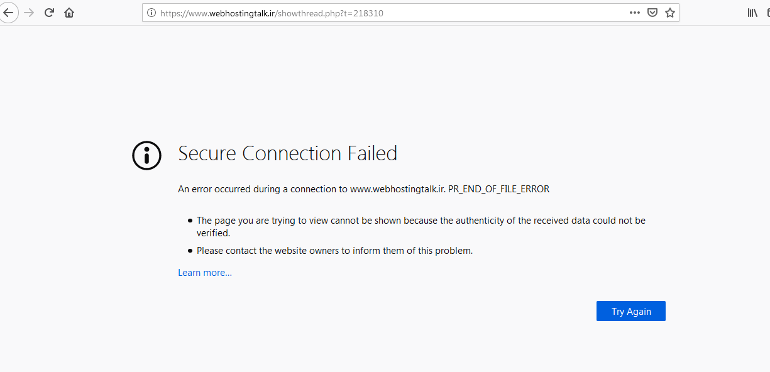Click the Secure Connection Failed heading
Image resolution: width=770 pixels, height=372 pixels.
tap(288, 153)
